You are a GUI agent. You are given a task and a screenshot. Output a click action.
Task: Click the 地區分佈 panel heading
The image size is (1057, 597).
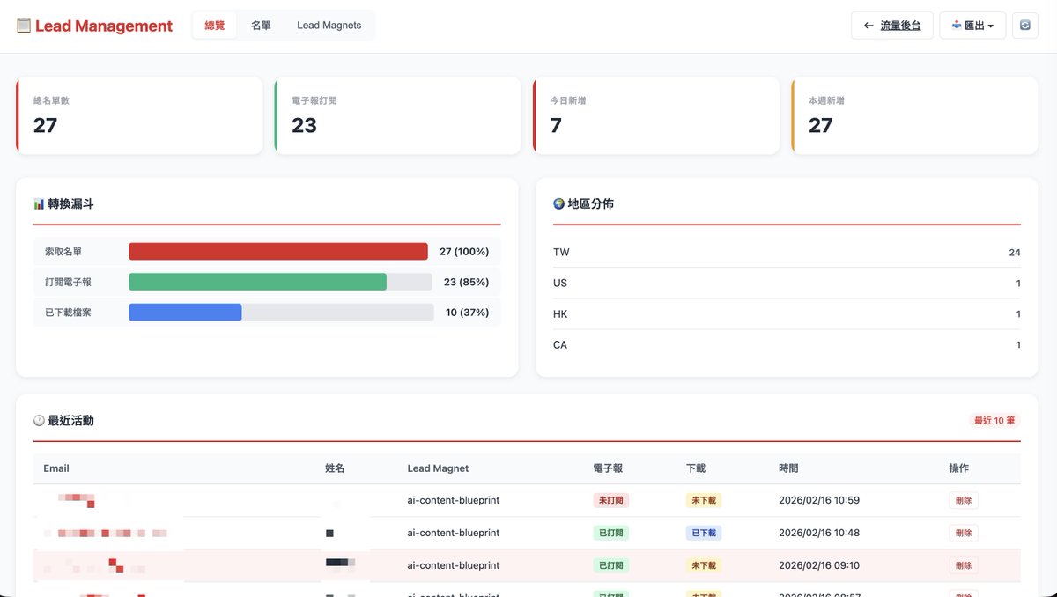tap(591, 203)
